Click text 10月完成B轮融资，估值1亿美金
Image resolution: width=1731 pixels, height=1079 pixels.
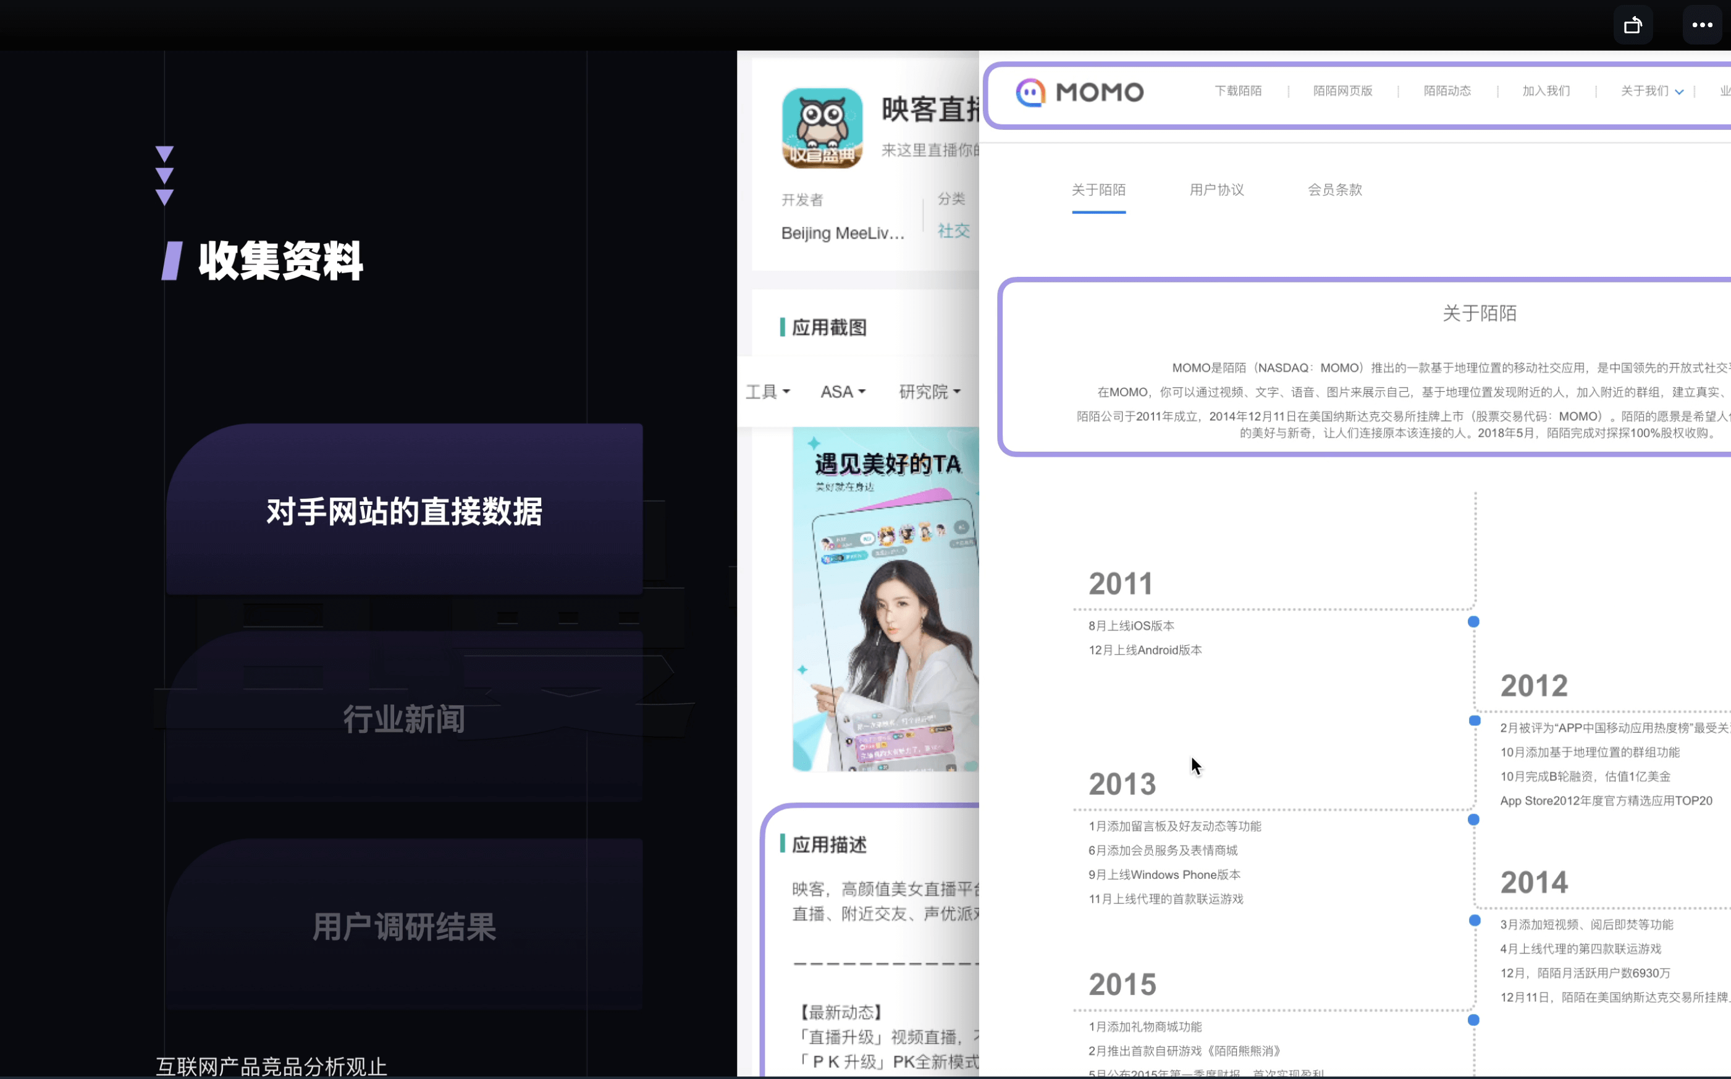tap(1585, 776)
